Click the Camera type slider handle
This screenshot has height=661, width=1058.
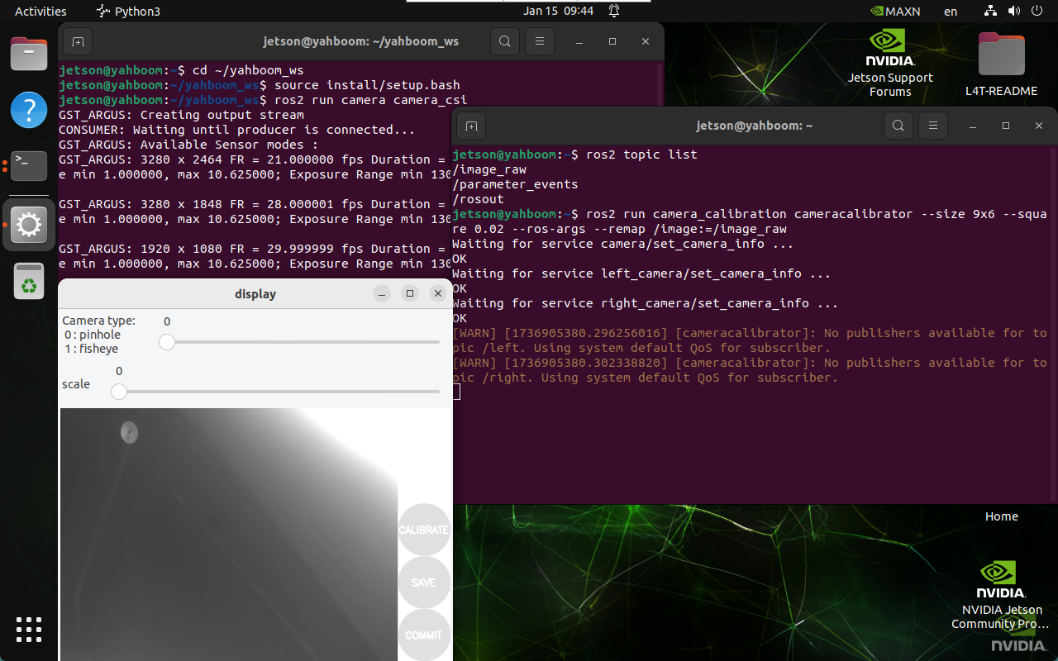[167, 341]
